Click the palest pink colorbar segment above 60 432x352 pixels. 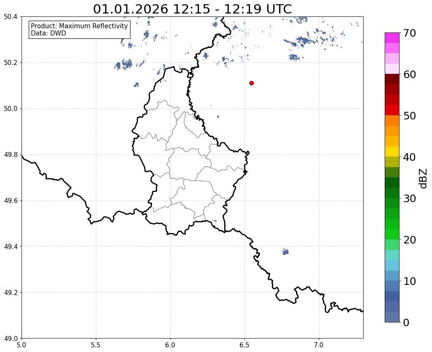[x=392, y=69]
